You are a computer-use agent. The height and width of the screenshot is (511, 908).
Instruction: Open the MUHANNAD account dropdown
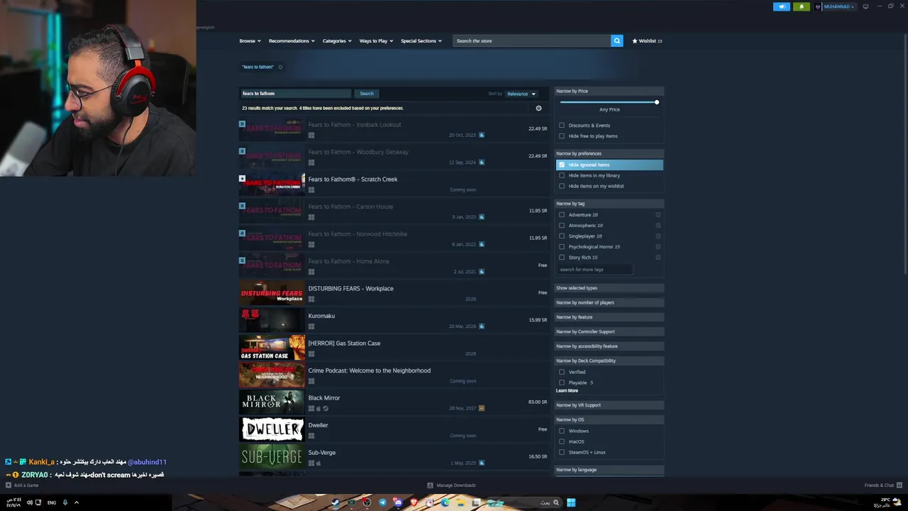(838, 6)
